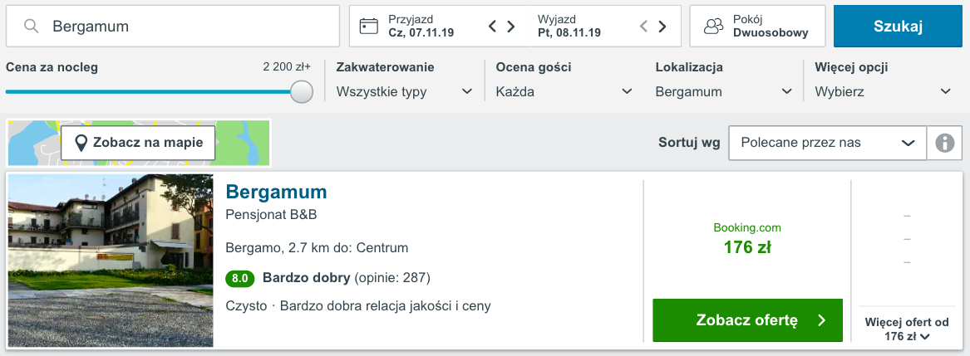Expand the Zakwaterowanie dropdown
970x356 pixels.
pos(405,92)
